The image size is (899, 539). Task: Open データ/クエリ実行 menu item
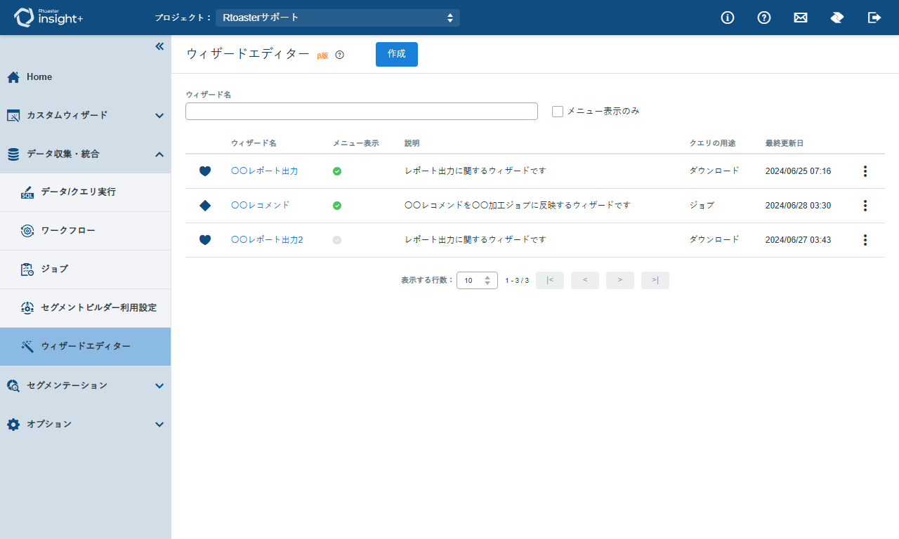85,192
